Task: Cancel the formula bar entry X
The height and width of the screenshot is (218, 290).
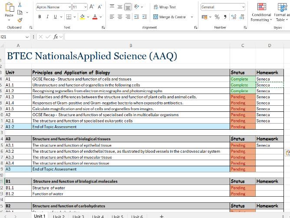Action: point(40,37)
